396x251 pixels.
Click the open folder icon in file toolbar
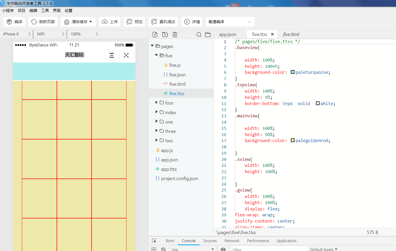click(208, 34)
